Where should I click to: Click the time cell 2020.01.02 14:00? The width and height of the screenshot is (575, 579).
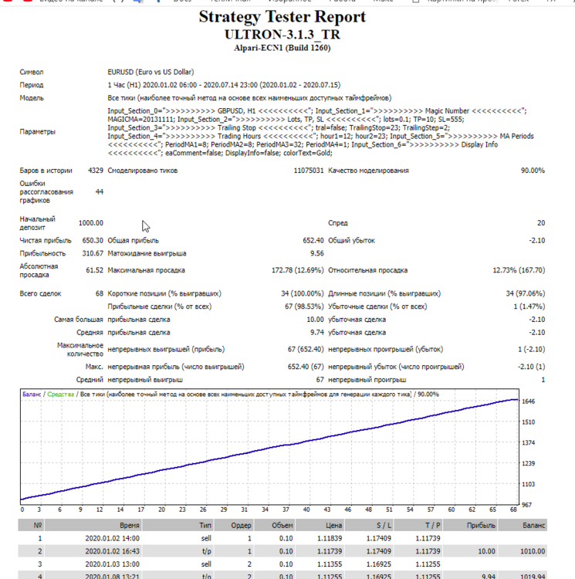(112, 538)
